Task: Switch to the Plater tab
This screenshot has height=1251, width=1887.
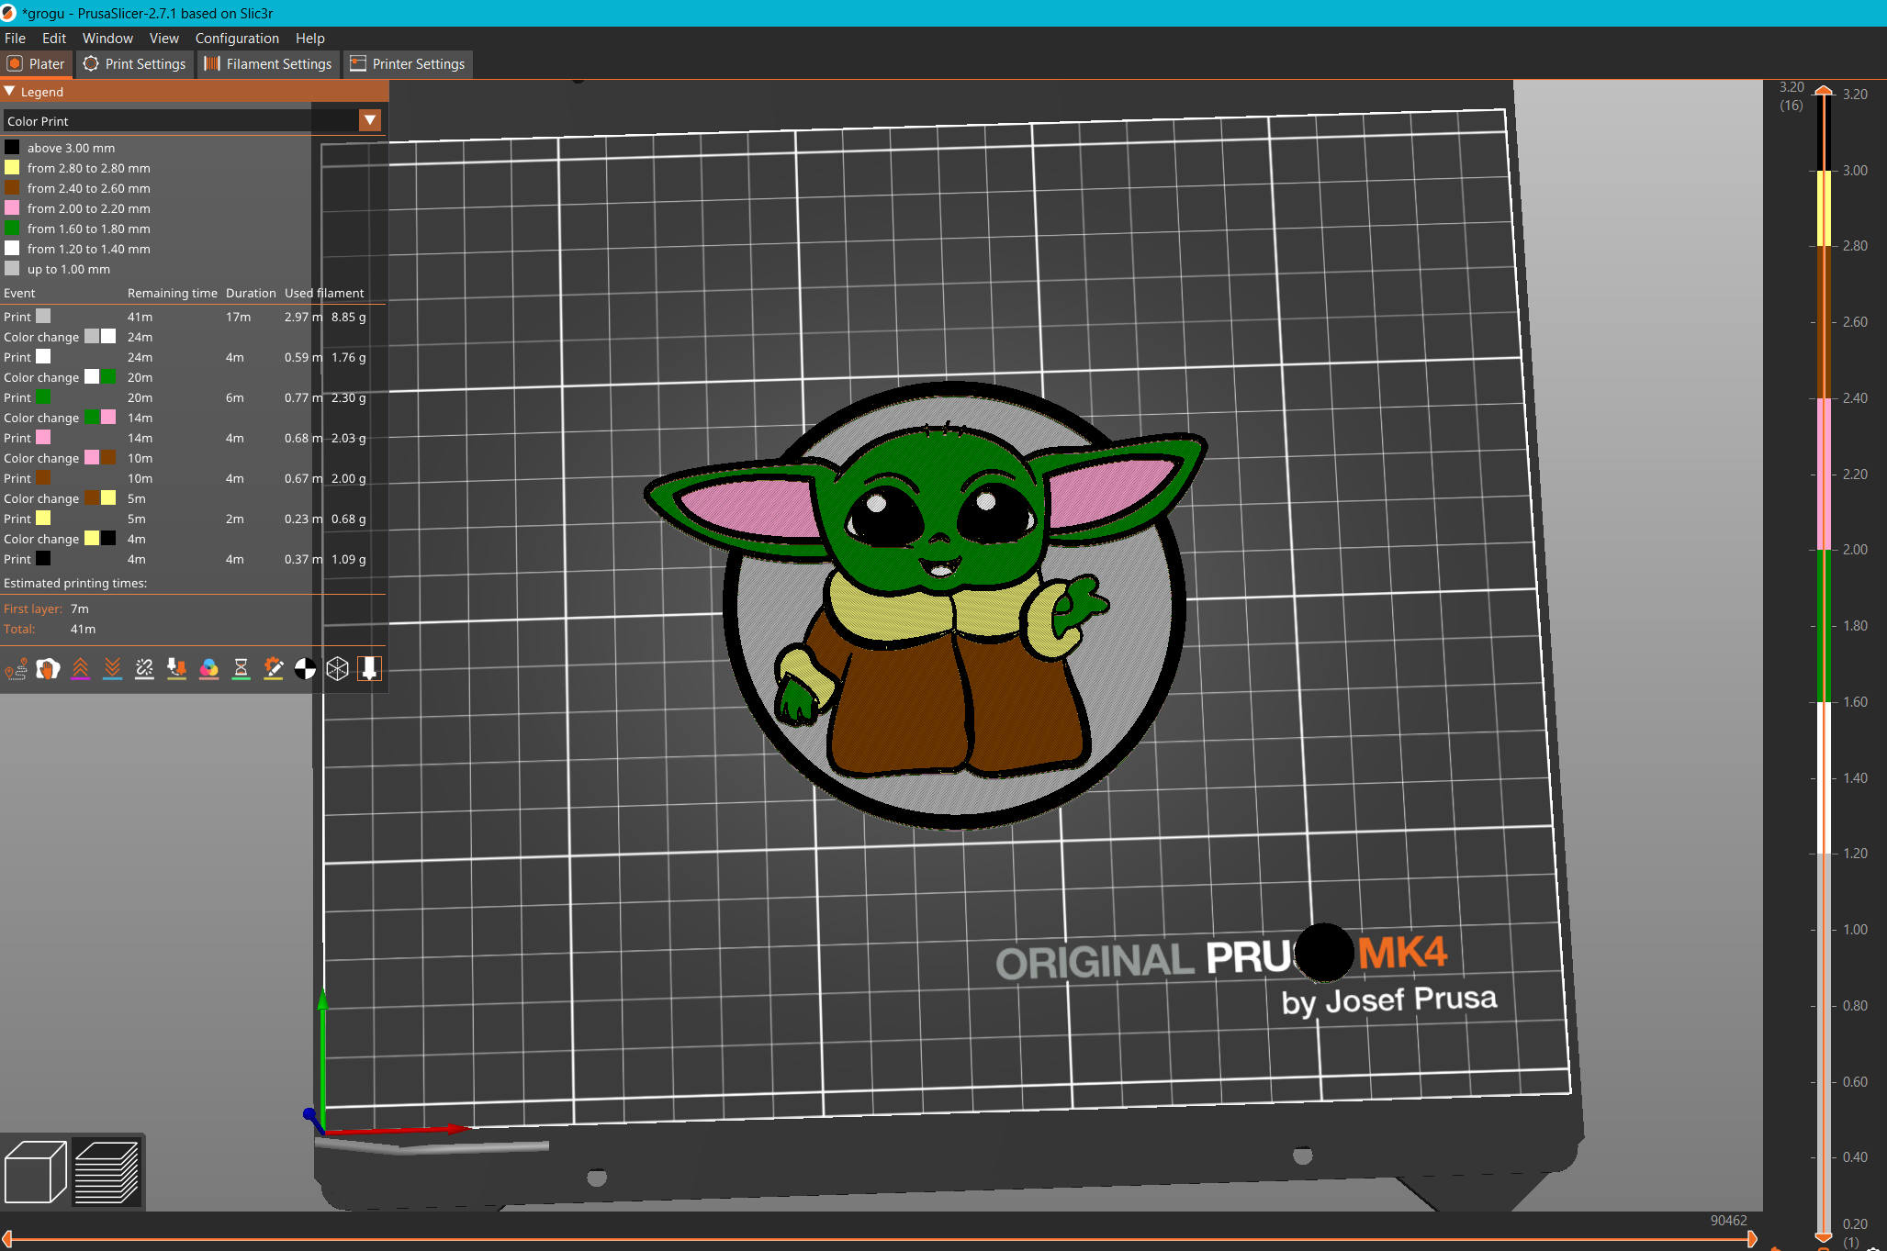Action: [36, 63]
